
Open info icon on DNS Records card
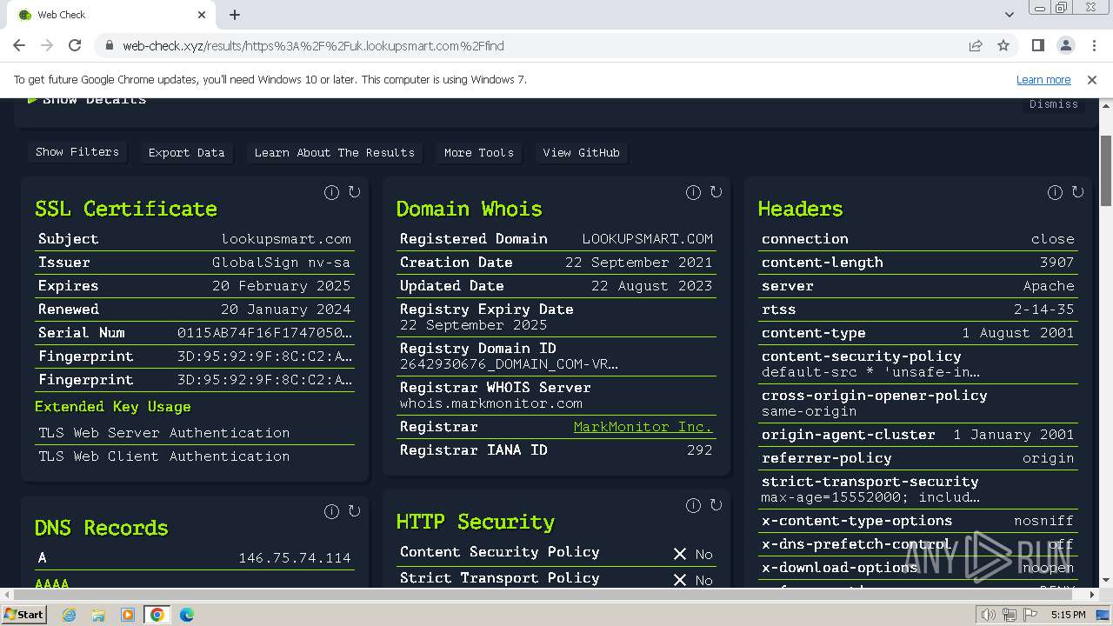point(331,512)
